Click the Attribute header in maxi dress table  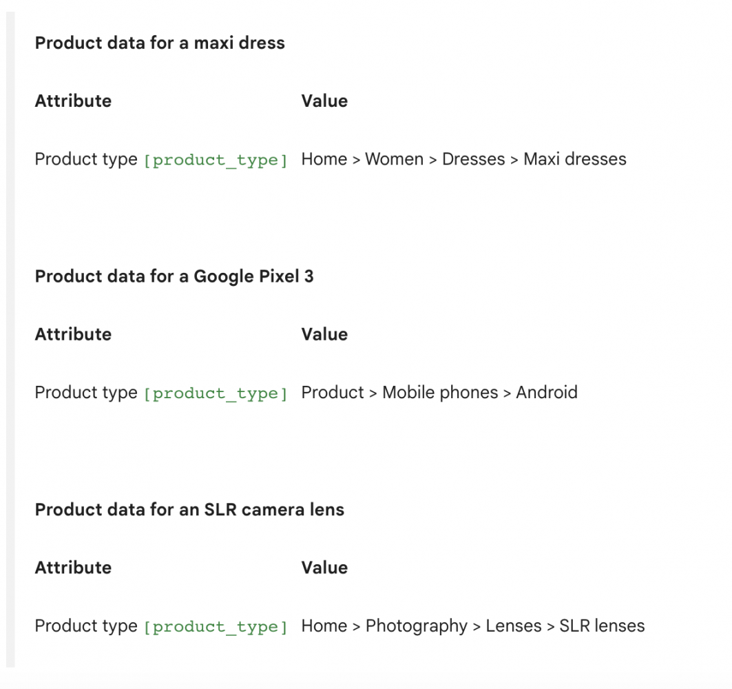[73, 101]
